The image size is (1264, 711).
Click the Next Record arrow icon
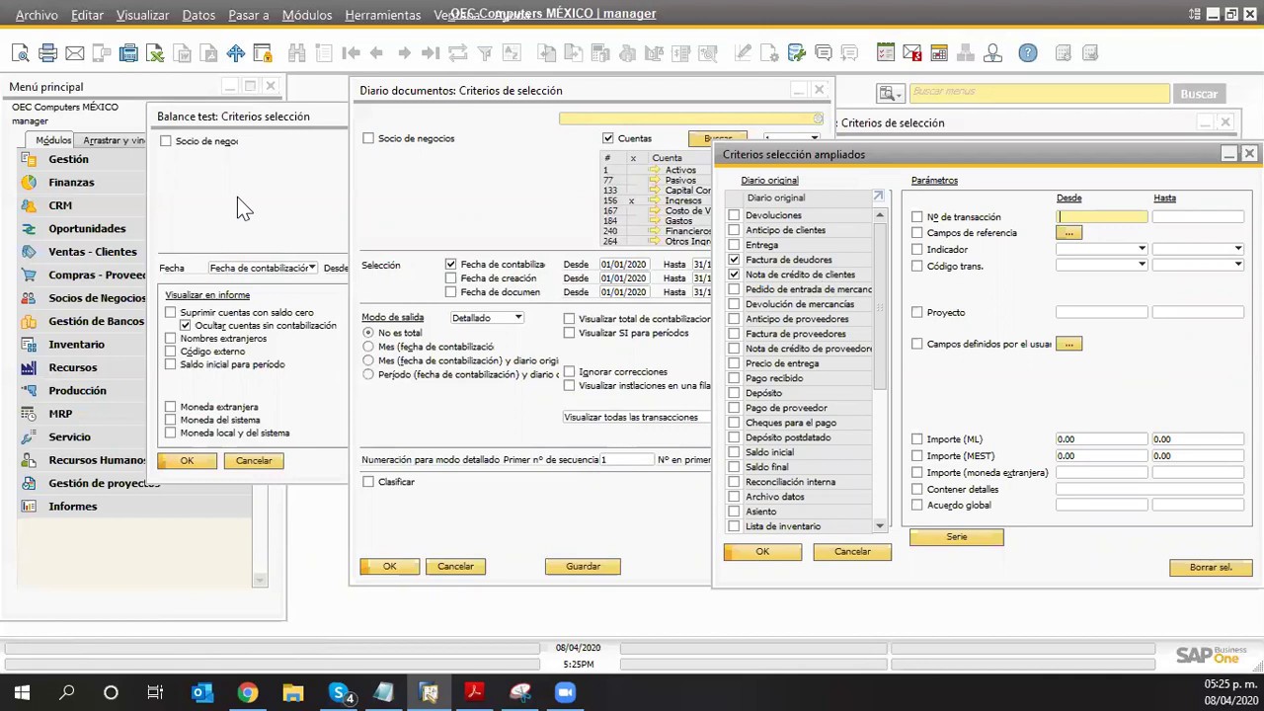[x=404, y=53]
